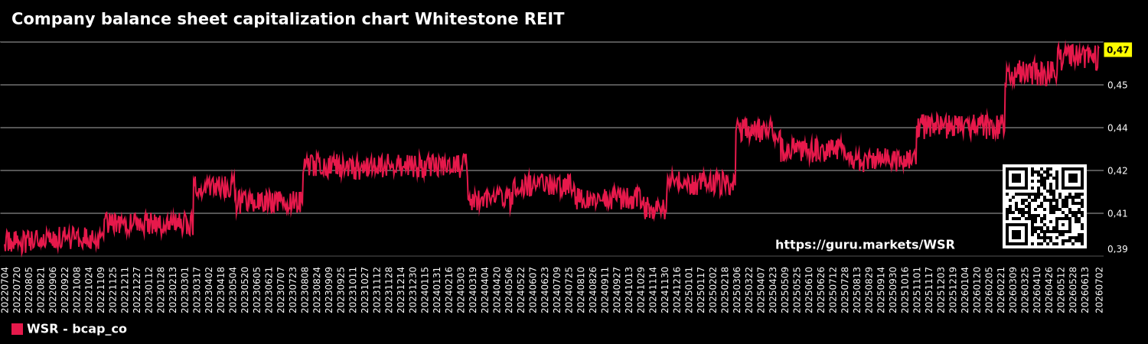The width and height of the screenshot is (1148, 344).
Task: Click the 0,41 y-axis label
Action: pos(1117,213)
